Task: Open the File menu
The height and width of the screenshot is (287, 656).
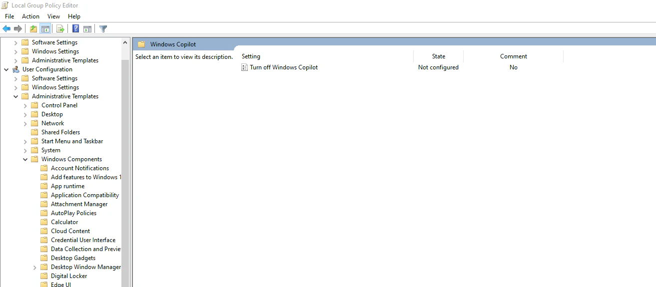Action: [x=9, y=16]
